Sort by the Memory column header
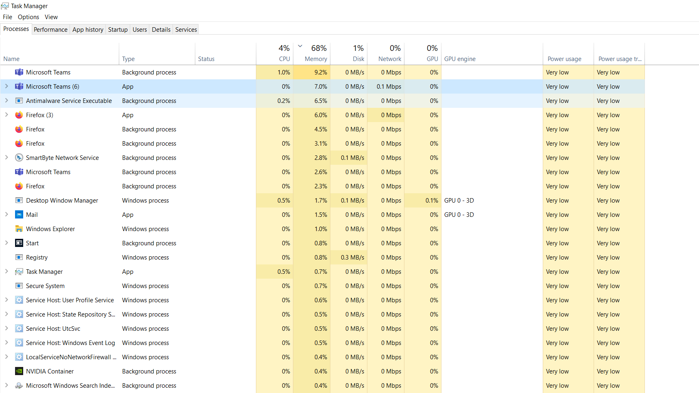This screenshot has width=699, height=393. (x=312, y=54)
